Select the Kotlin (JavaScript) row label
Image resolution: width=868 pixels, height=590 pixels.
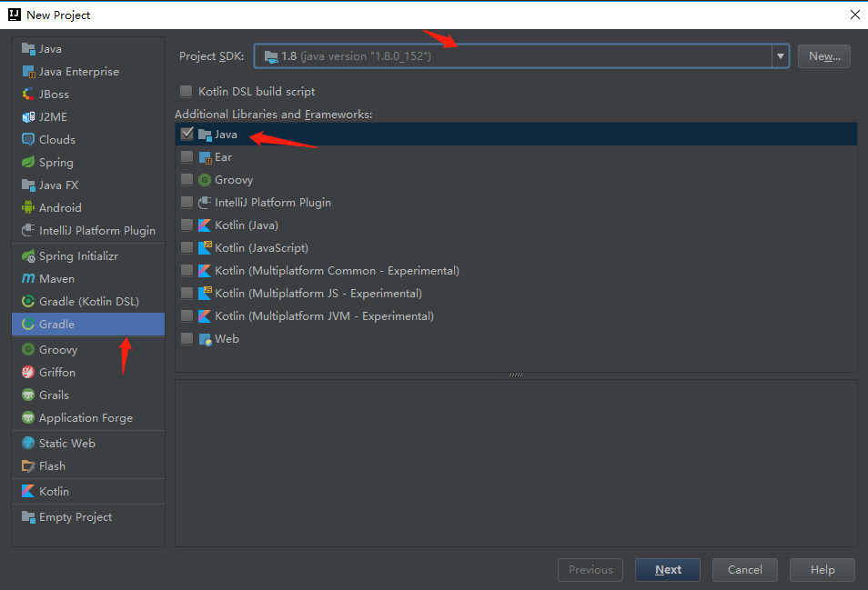pos(261,247)
